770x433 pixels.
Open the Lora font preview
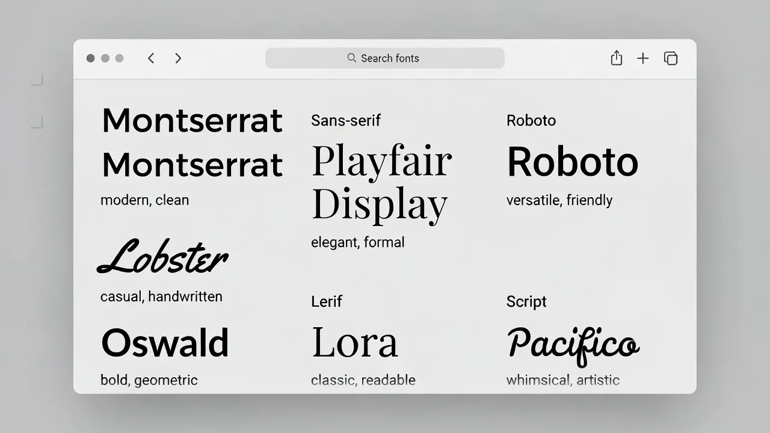click(x=355, y=342)
